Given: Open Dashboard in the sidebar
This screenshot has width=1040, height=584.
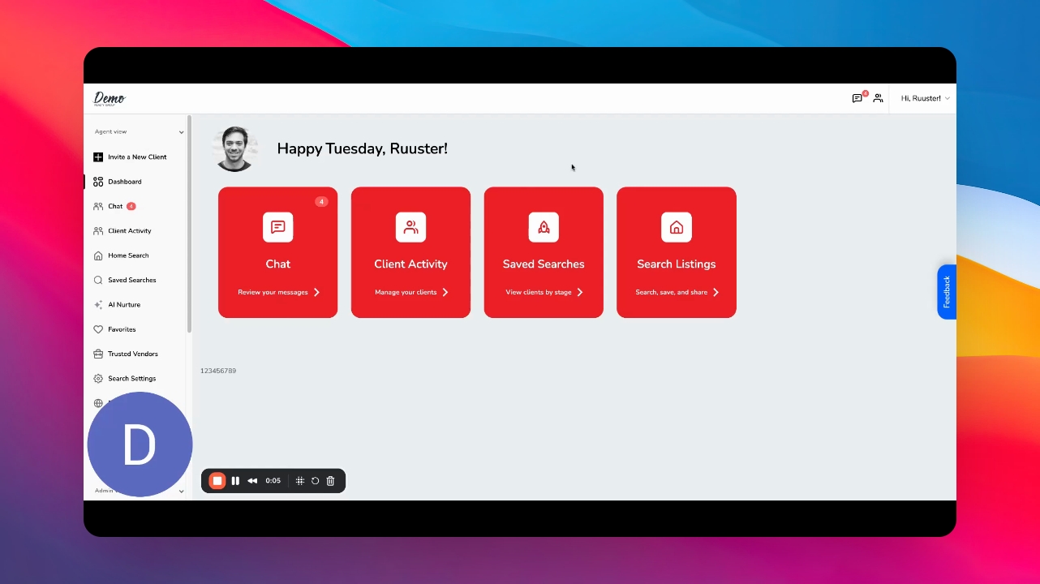Looking at the screenshot, I should tap(125, 182).
